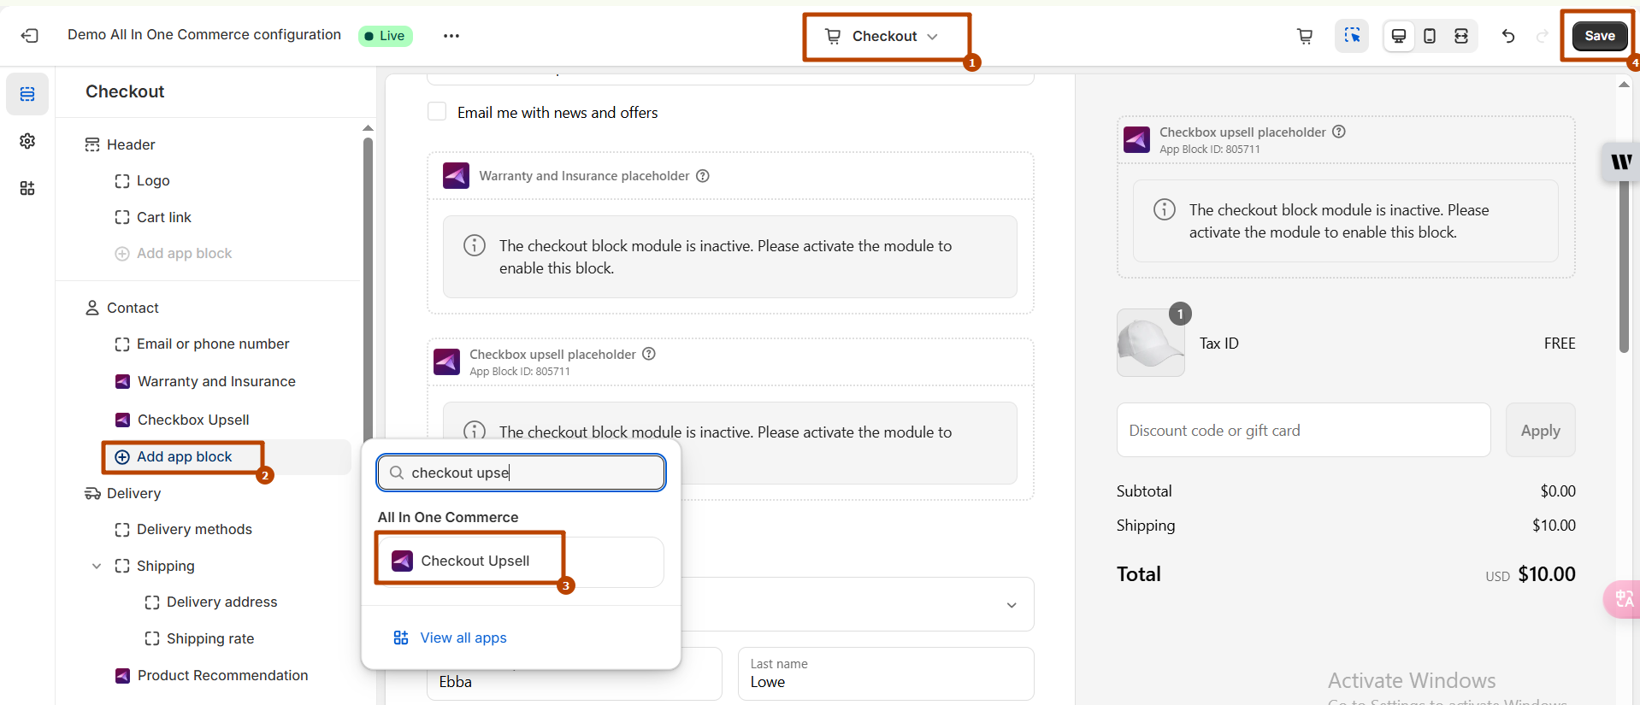
Task: Check the Email me with news checkbox
Action: click(437, 112)
